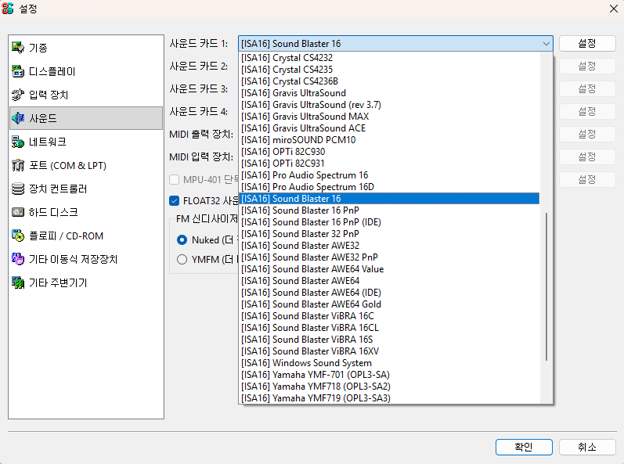Viewport: 624px width, 464px height.
Task: Open the 기종 (Machine) settings icon
Action: pos(18,48)
